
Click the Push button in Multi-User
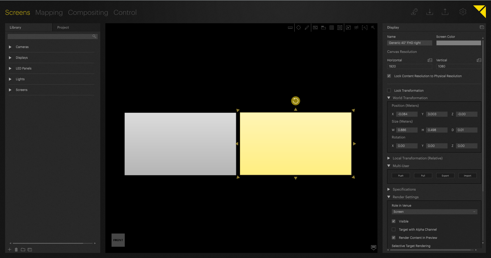point(401,176)
